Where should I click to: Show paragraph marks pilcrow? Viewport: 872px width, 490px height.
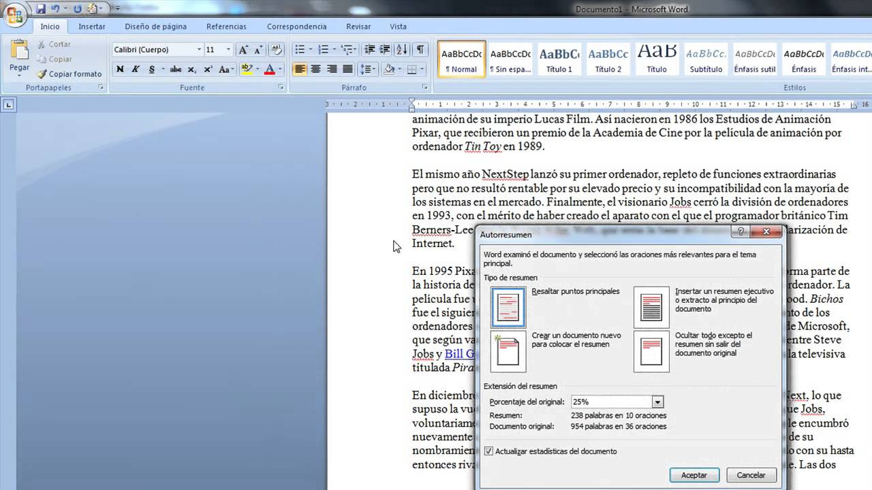click(420, 50)
